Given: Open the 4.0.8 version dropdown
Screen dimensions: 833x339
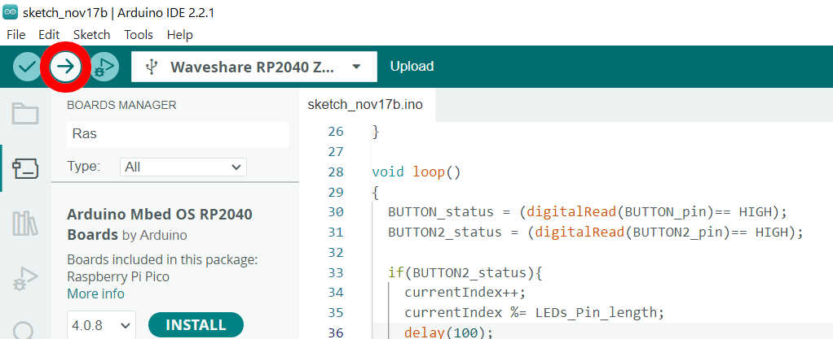Looking at the screenshot, I should 102,325.
